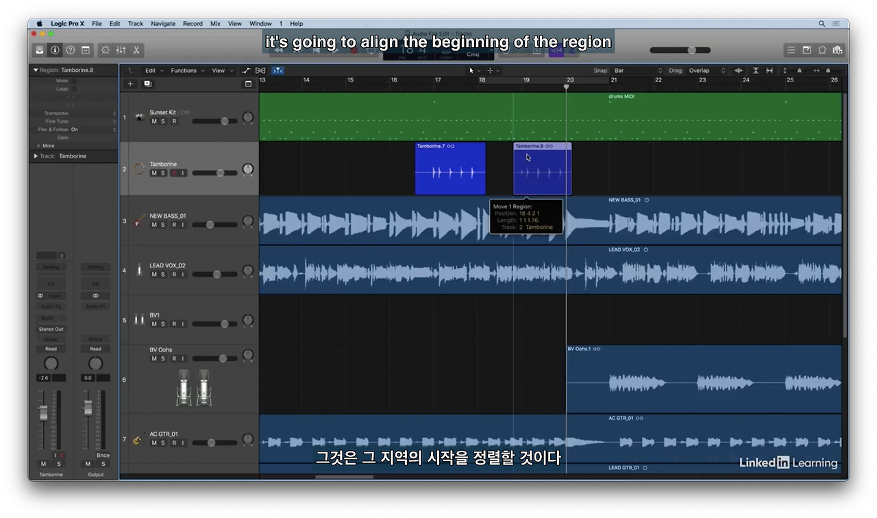Open the List Editors icon

(x=791, y=50)
